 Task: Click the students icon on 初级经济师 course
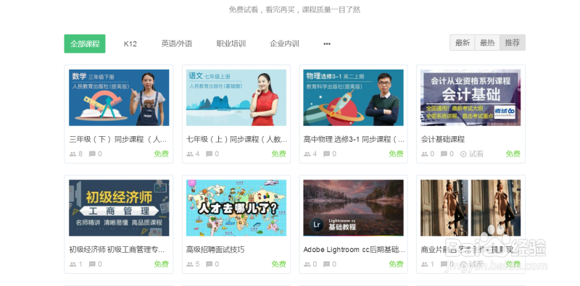pyautogui.click(x=73, y=264)
